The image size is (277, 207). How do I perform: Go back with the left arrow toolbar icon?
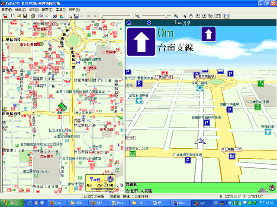click(41, 16)
